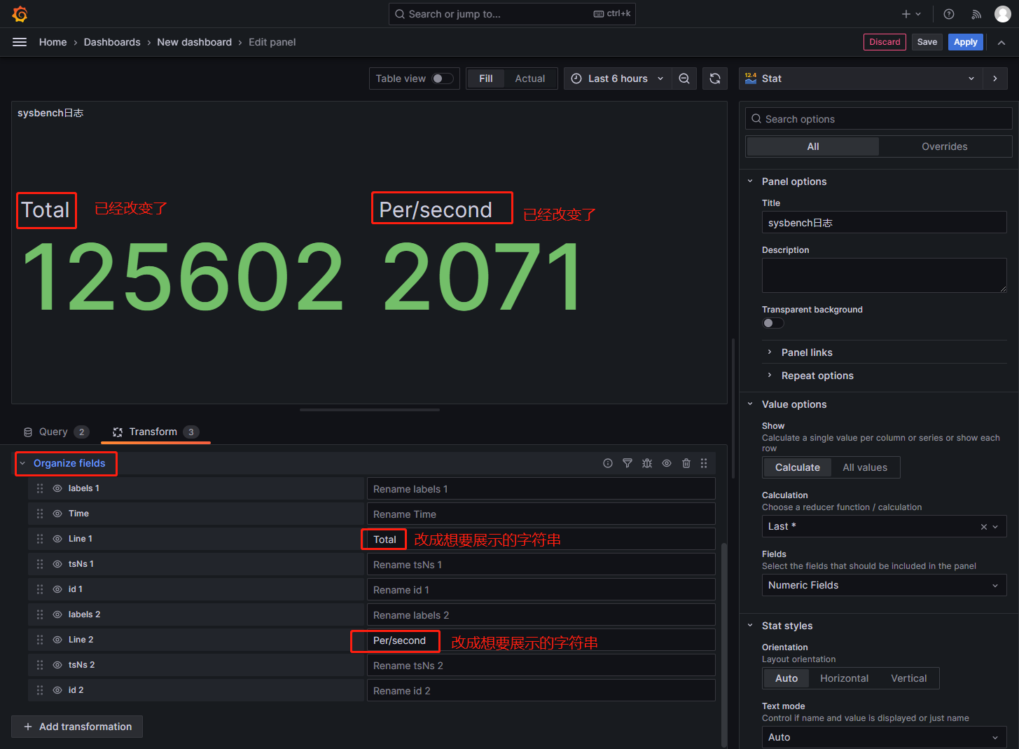Open the Calculation Last * dropdown

point(884,526)
